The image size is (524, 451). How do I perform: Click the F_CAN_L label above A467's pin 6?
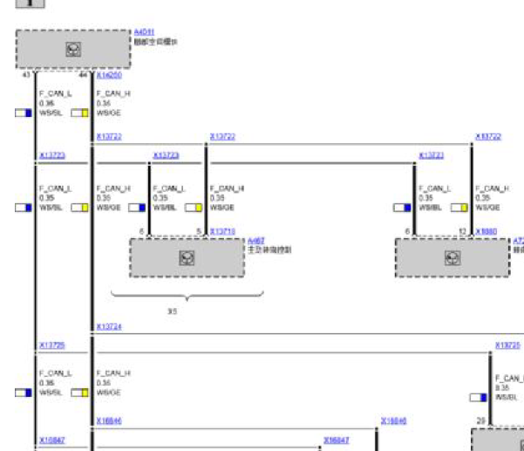(x=169, y=189)
